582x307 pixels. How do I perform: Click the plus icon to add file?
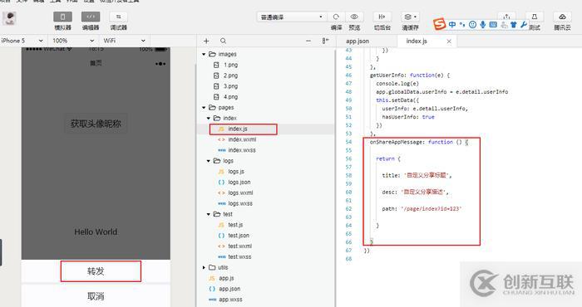tap(206, 41)
